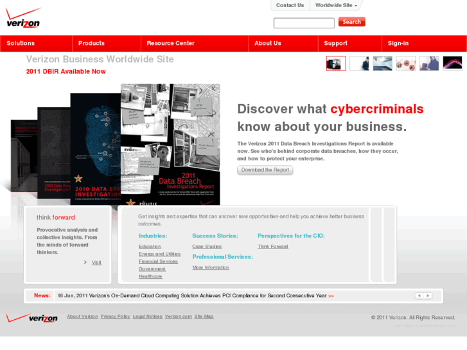
Task: Click the '© 2011 Verizon. All Rights Reserved.' text
Action: coord(413,317)
